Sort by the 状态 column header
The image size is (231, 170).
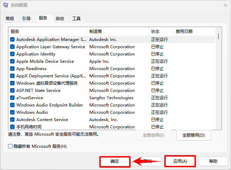[x=161, y=31]
